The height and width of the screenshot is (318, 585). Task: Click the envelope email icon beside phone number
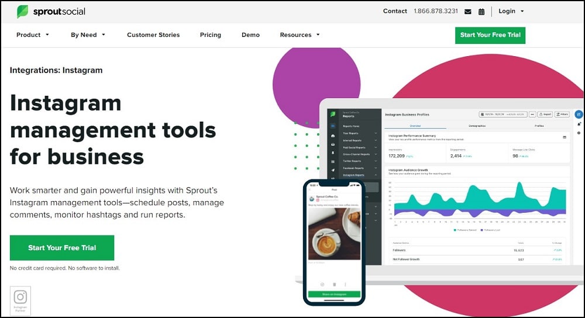467,12
